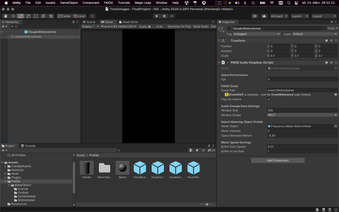Switch to the Scene tab
The width and height of the screenshot is (339, 212).
[x=89, y=22]
